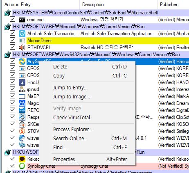Click the Synology Chat green icon
Screen dimensions: 189x173
point(22,166)
